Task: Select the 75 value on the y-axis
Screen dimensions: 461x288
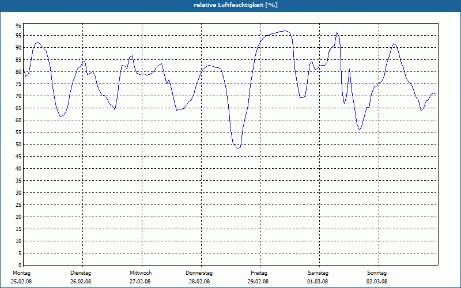Action: click(x=18, y=84)
